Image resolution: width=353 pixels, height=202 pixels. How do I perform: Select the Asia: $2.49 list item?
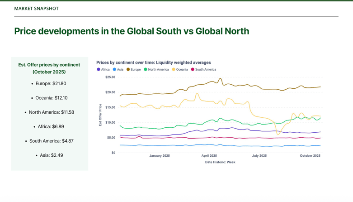pyautogui.click(x=52, y=155)
